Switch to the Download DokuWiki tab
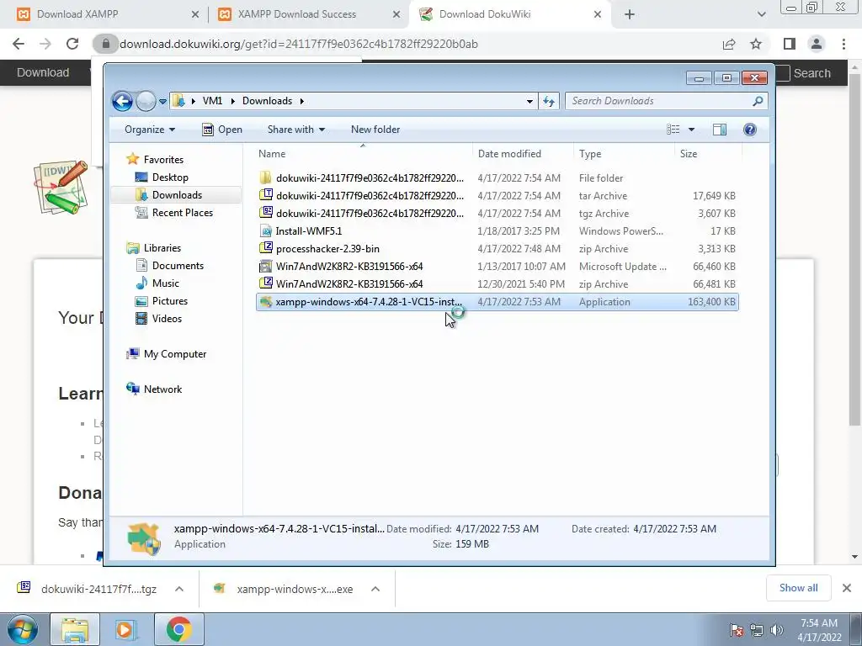The image size is (862, 646). [x=509, y=14]
